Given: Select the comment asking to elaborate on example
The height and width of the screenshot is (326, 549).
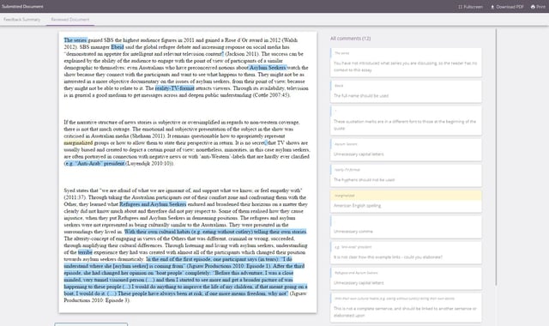Looking at the screenshot, I should (x=406, y=253).
